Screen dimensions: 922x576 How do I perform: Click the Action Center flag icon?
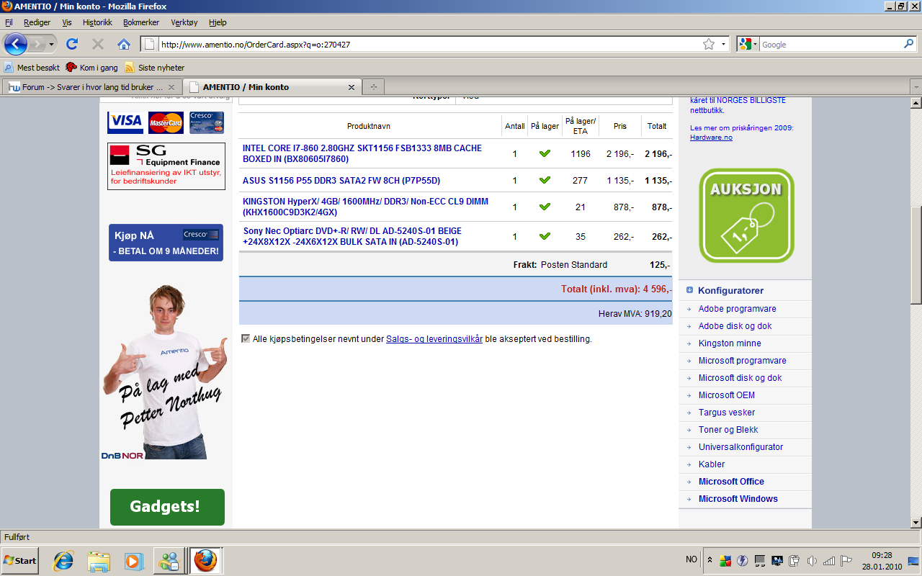click(x=846, y=560)
